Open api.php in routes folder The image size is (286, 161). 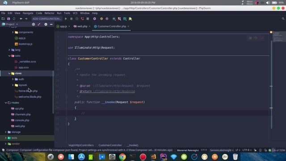(x=19, y=109)
